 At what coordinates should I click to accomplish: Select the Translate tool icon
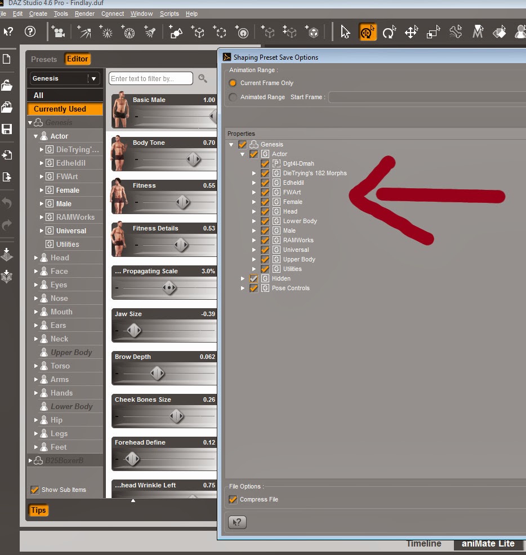tap(411, 32)
